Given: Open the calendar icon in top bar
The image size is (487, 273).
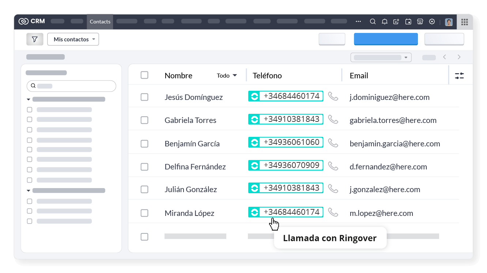Looking at the screenshot, I should point(408,22).
